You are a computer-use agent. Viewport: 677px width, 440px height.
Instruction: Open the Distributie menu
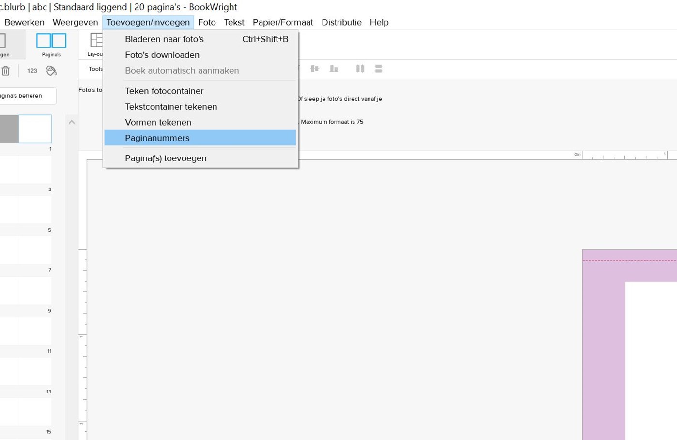pos(341,22)
